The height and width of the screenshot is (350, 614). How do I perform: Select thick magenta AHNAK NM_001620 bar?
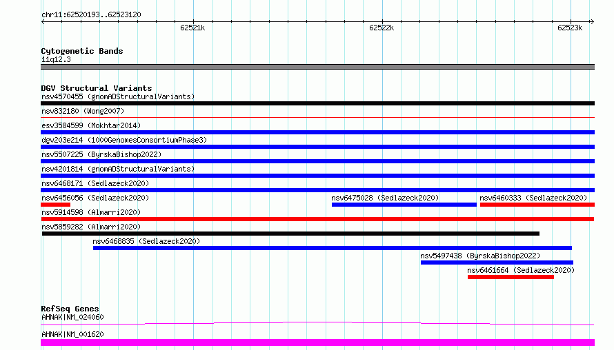pos(317,342)
